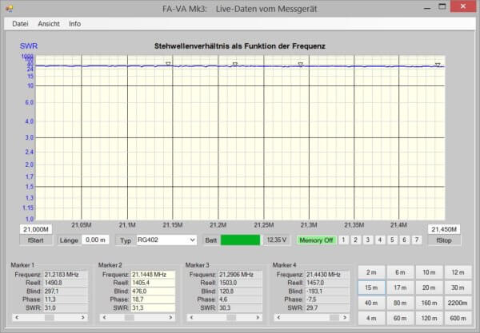
Task: Select memory slot 7
Action: 417,240
